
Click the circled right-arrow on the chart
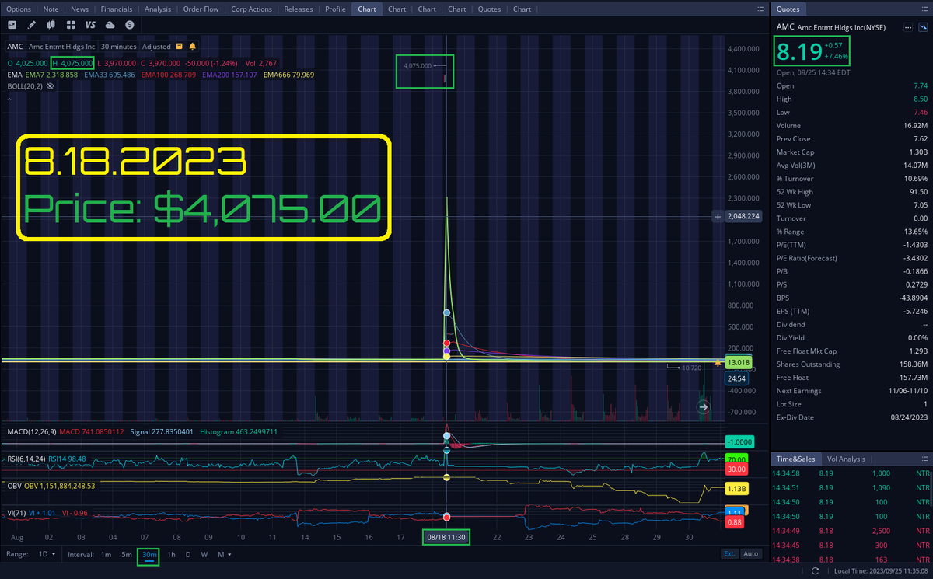tap(702, 406)
